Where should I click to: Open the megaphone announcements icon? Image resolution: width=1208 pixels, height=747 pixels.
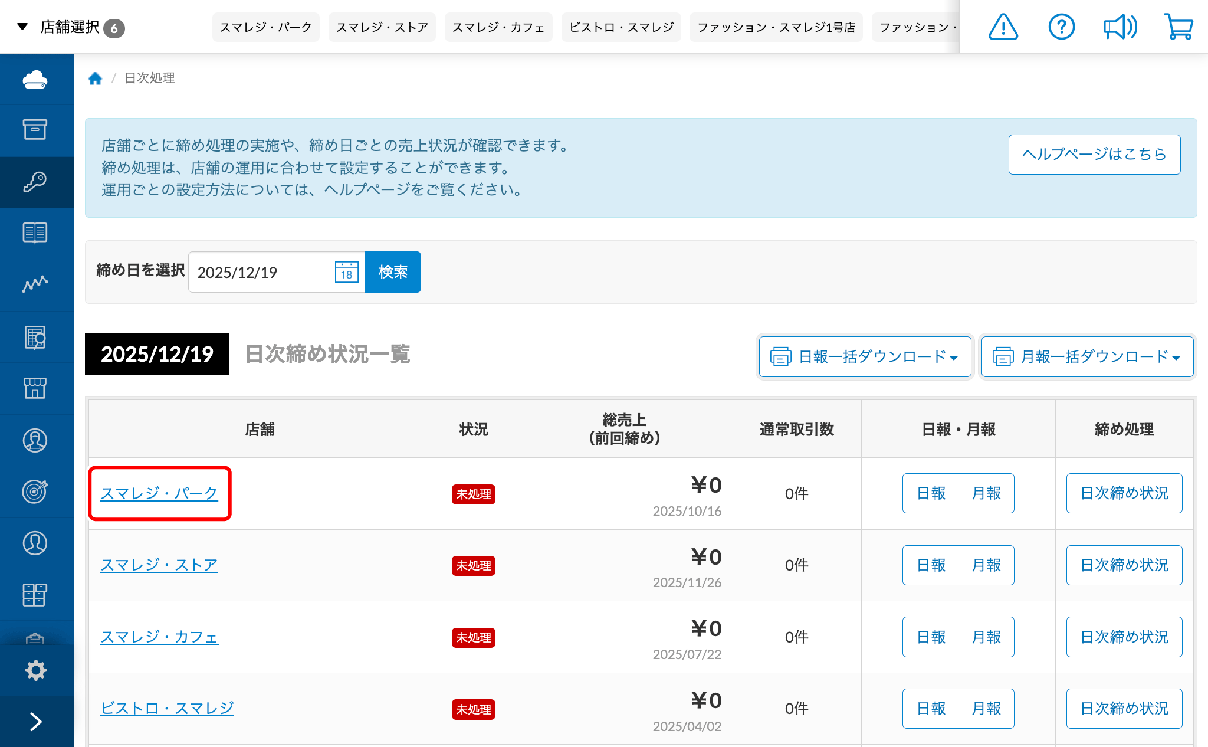(x=1120, y=27)
